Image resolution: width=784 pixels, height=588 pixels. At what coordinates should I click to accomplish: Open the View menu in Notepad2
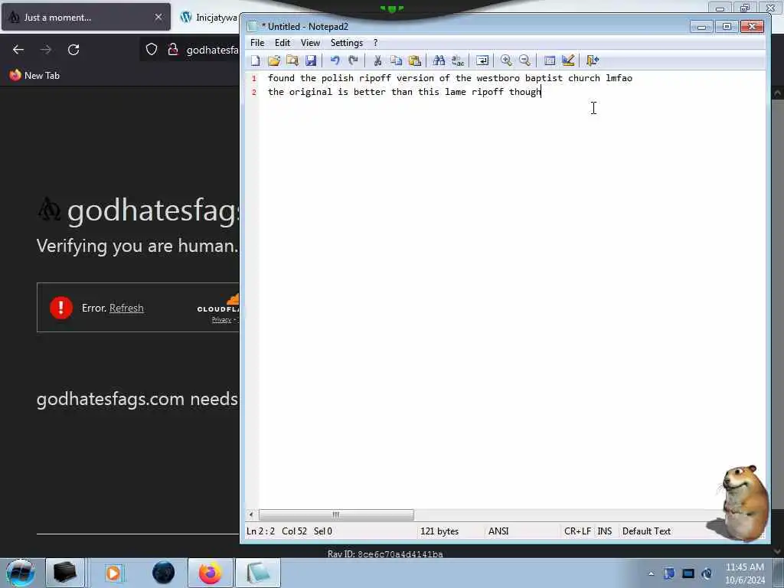point(310,43)
